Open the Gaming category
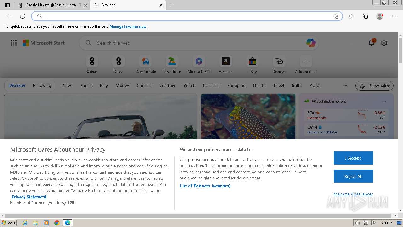The height and width of the screenshot is (227, 403). (144, 85)
